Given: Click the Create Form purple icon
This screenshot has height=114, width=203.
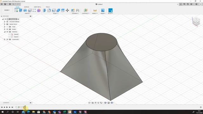Looking at the screenshot, I should click(x=39, y=10).
